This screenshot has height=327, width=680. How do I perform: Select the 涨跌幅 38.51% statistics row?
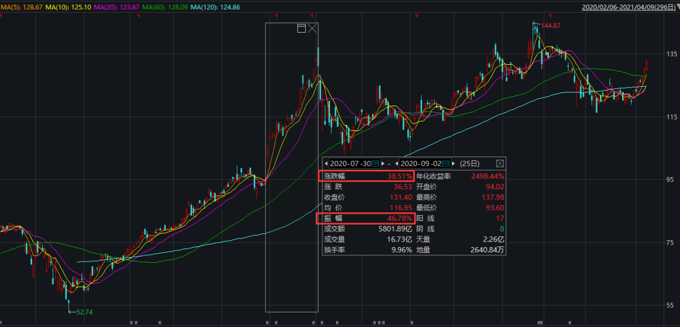pos(365,177)
